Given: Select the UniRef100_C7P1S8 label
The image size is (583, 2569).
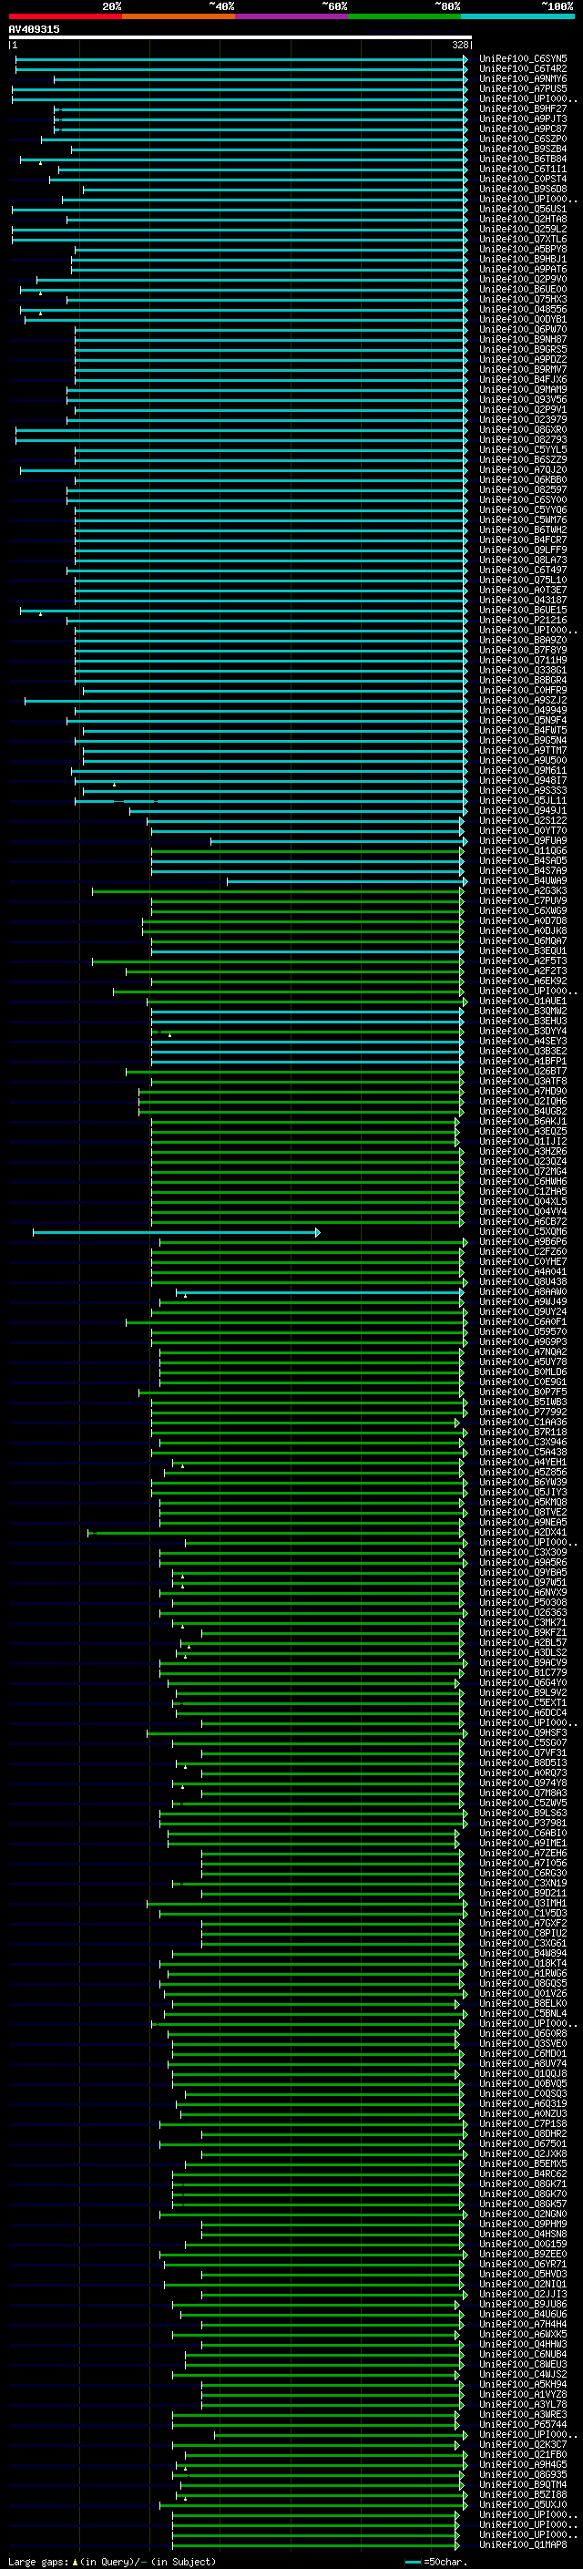Looking at the screenshot, I should point(522,2124).
